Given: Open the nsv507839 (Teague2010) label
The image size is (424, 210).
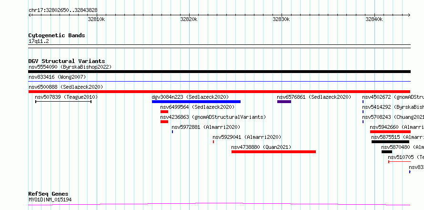Looking at the screenshot, I should click(x=66, y=97).
